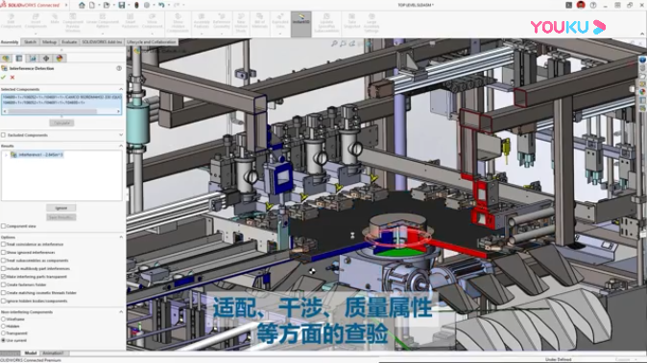Viewport: 647px width, 363px height.
Task: Select the Transparent radio button
Action: click(3, 333)
